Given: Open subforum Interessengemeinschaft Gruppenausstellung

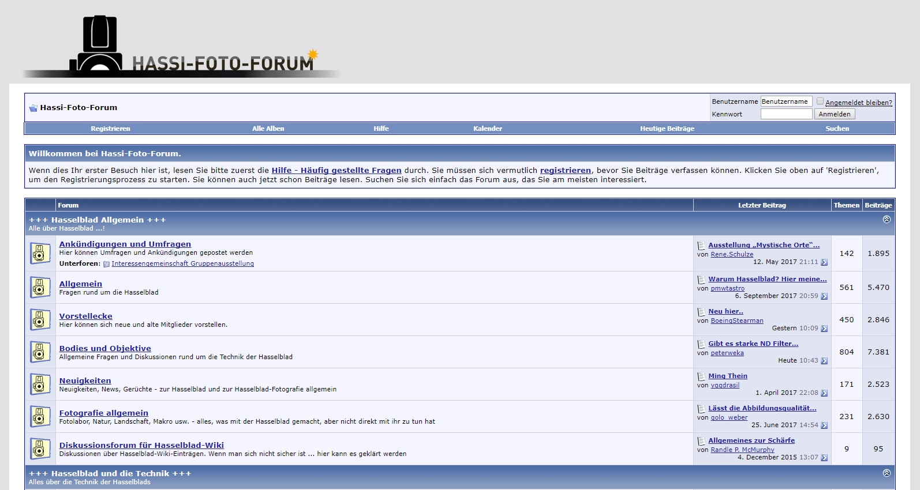Looking at the screenshot, I should pos(183,264).
